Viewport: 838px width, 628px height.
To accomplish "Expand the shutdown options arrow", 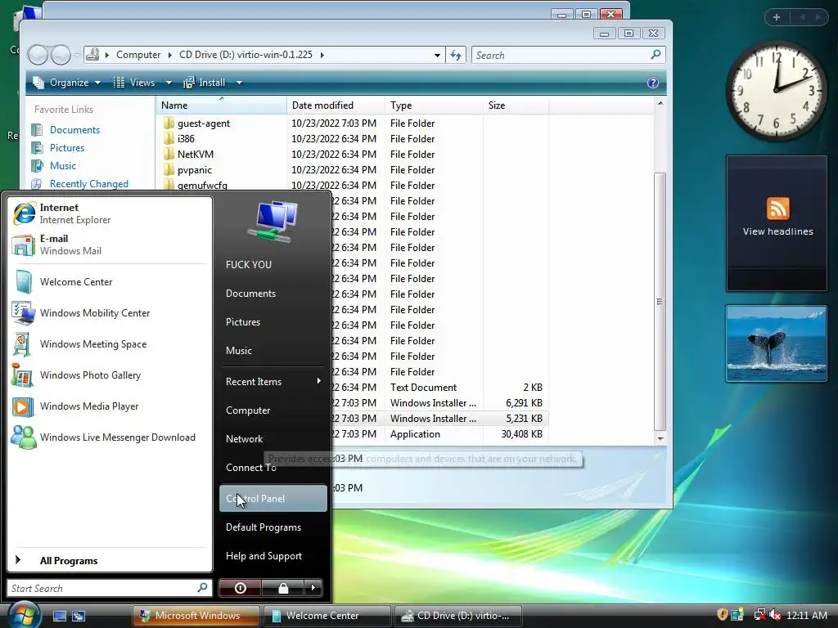I will (313, 588).
